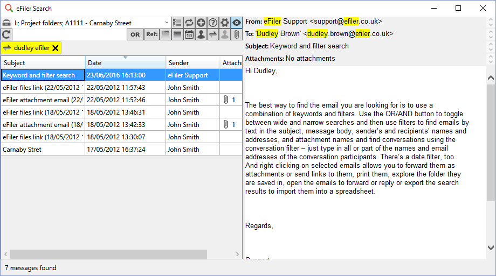Click the Ref: filter button
This screenshot has height=276, width=496.
click(151, 34)
